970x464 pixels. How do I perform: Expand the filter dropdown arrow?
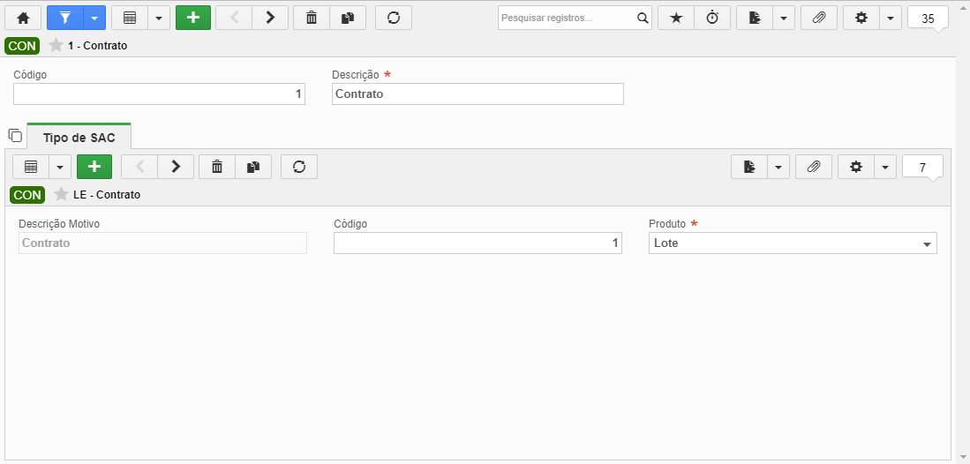(x=94, y=18)
